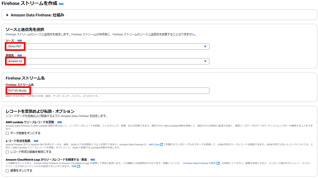Click the 情報 link next to ソース
This screenshot has width=318, height=178.
point(20,41)
